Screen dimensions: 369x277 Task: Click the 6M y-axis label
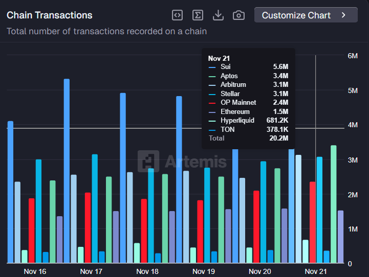coord(353,56)
